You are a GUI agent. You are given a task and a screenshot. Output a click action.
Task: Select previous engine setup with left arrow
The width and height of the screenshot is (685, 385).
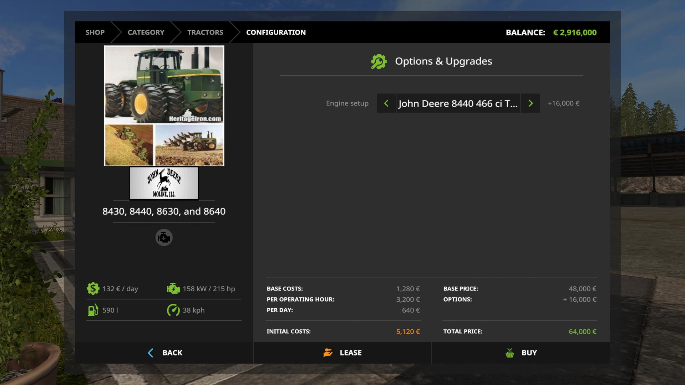point(386,103)
